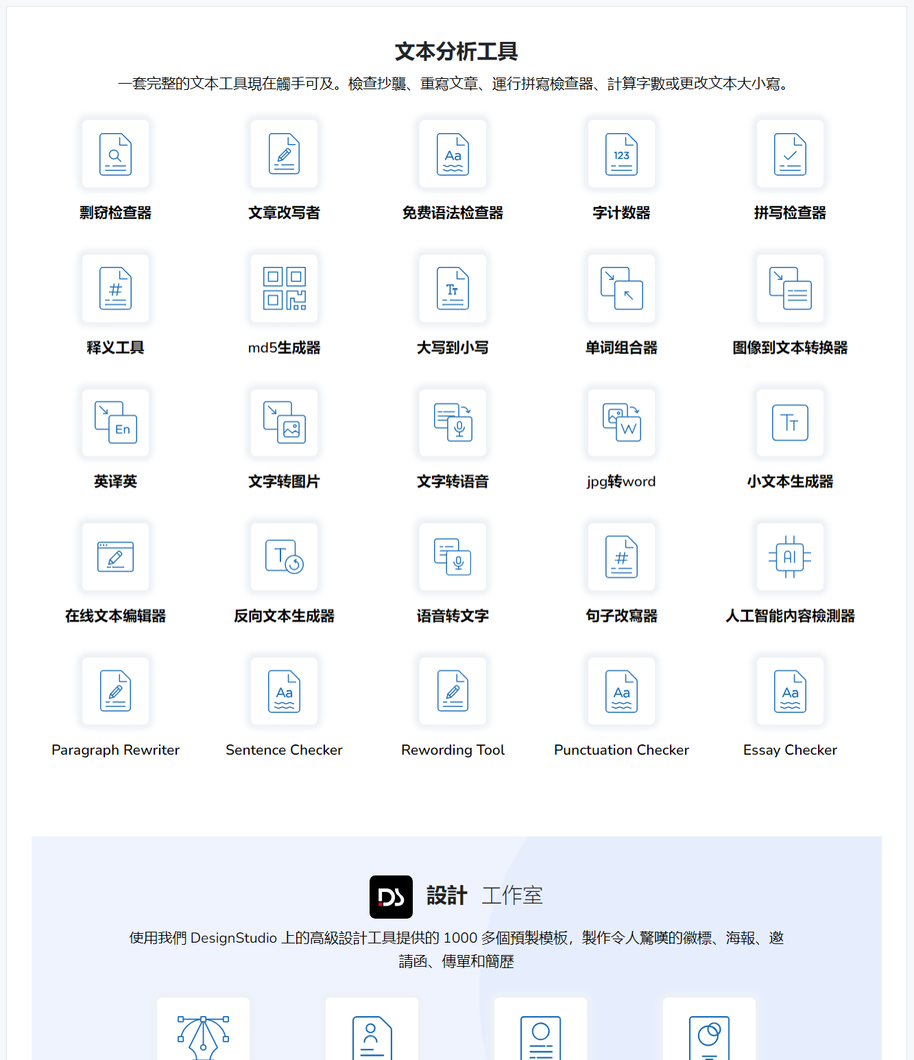914x1060 pixels.
Task: Click the 文章改写者 article rewriter icon
Action: click(x=284, y=154)
